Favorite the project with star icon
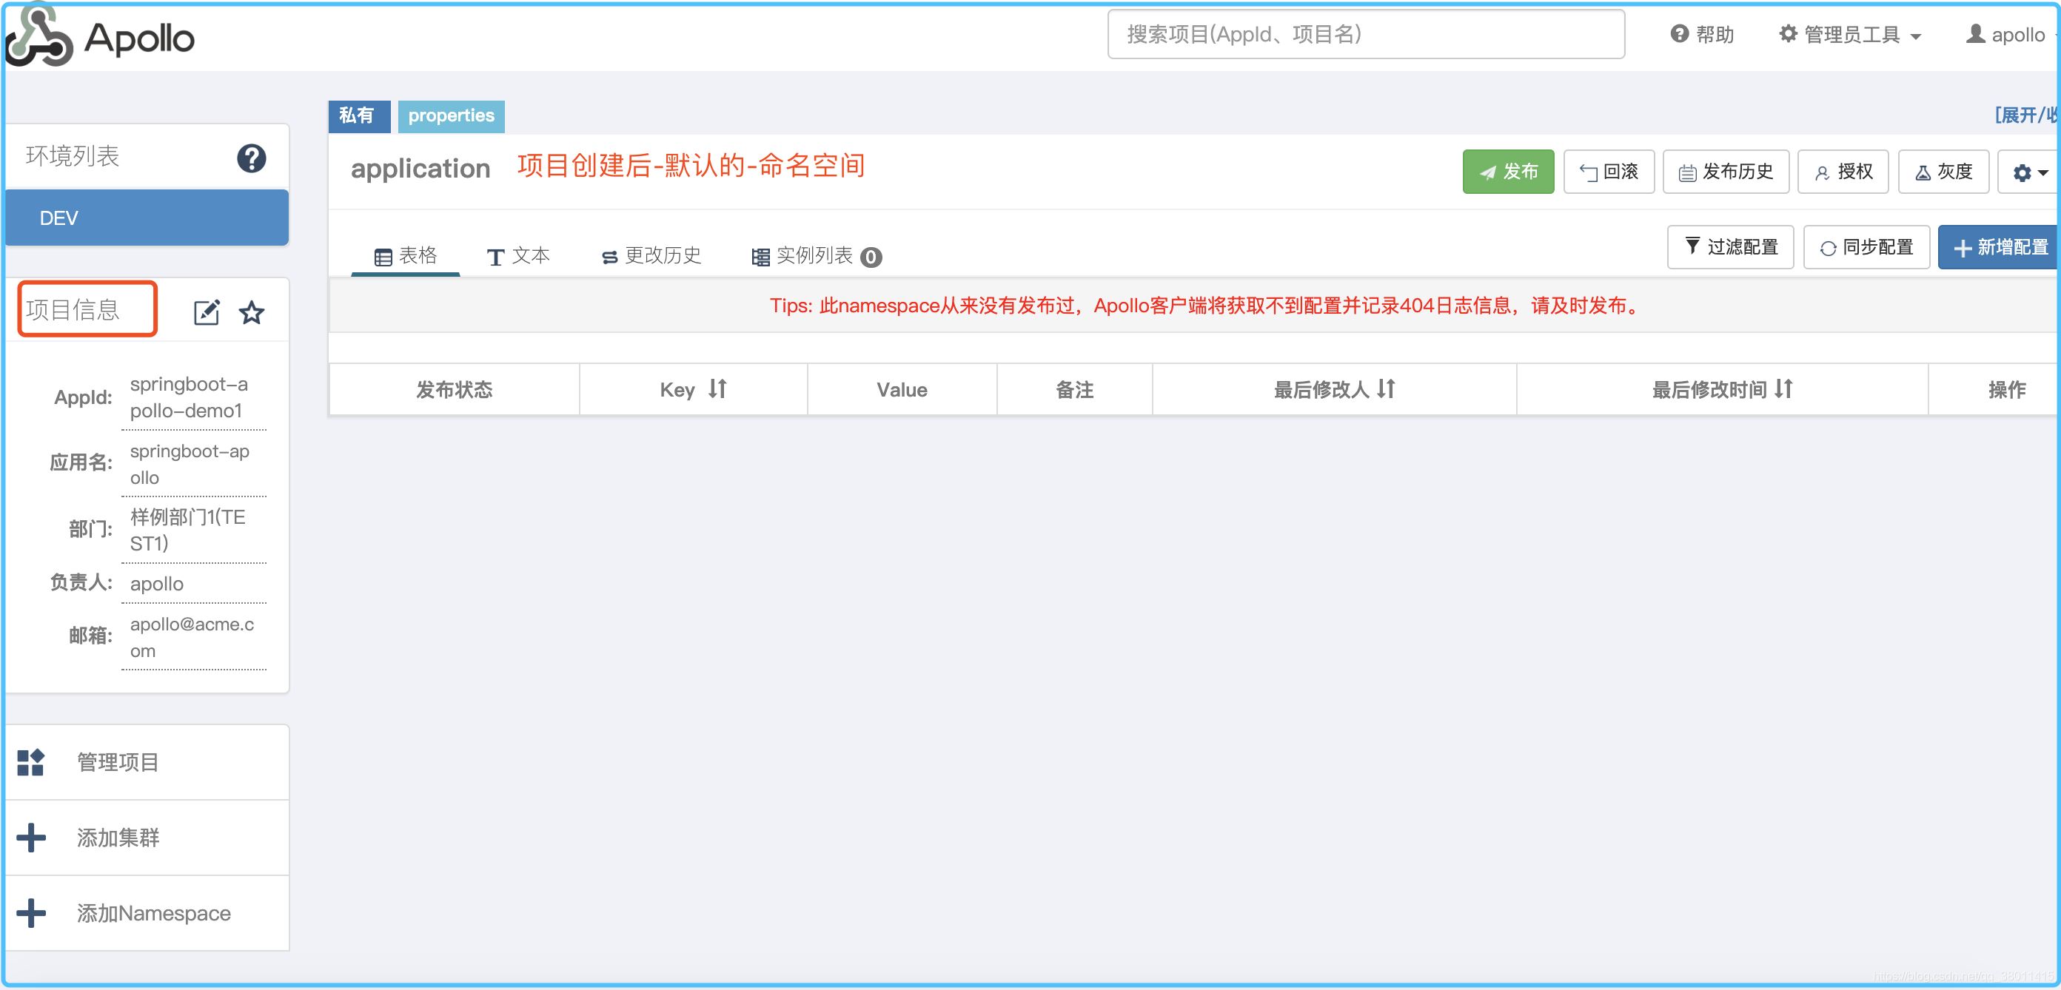The height and width of the screenshot is (990, 2061). click(x=252, y=312)
